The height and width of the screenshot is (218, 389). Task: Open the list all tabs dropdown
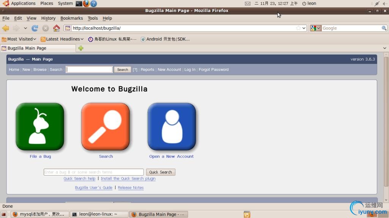pyautogui.click(x=384, y=48)
